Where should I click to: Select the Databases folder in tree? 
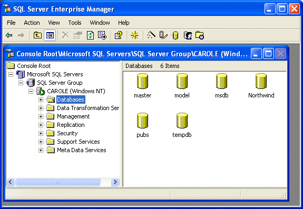[x=71, y=99]
